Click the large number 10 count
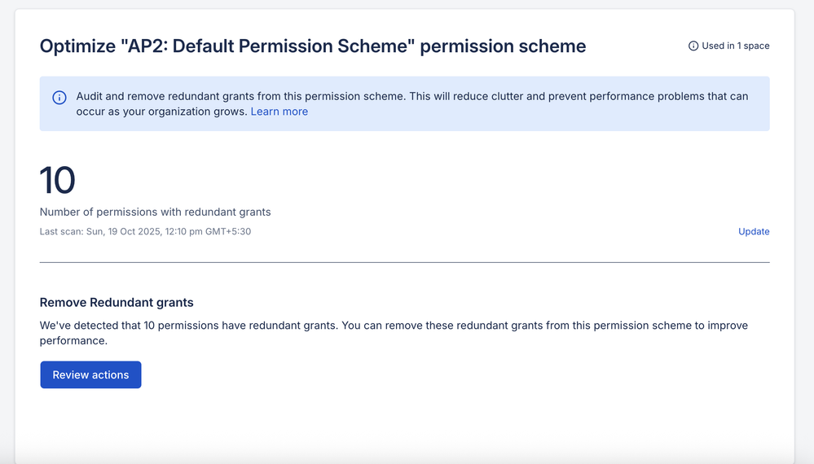This screenshot has width=814, height=464. tap(57, 180)
